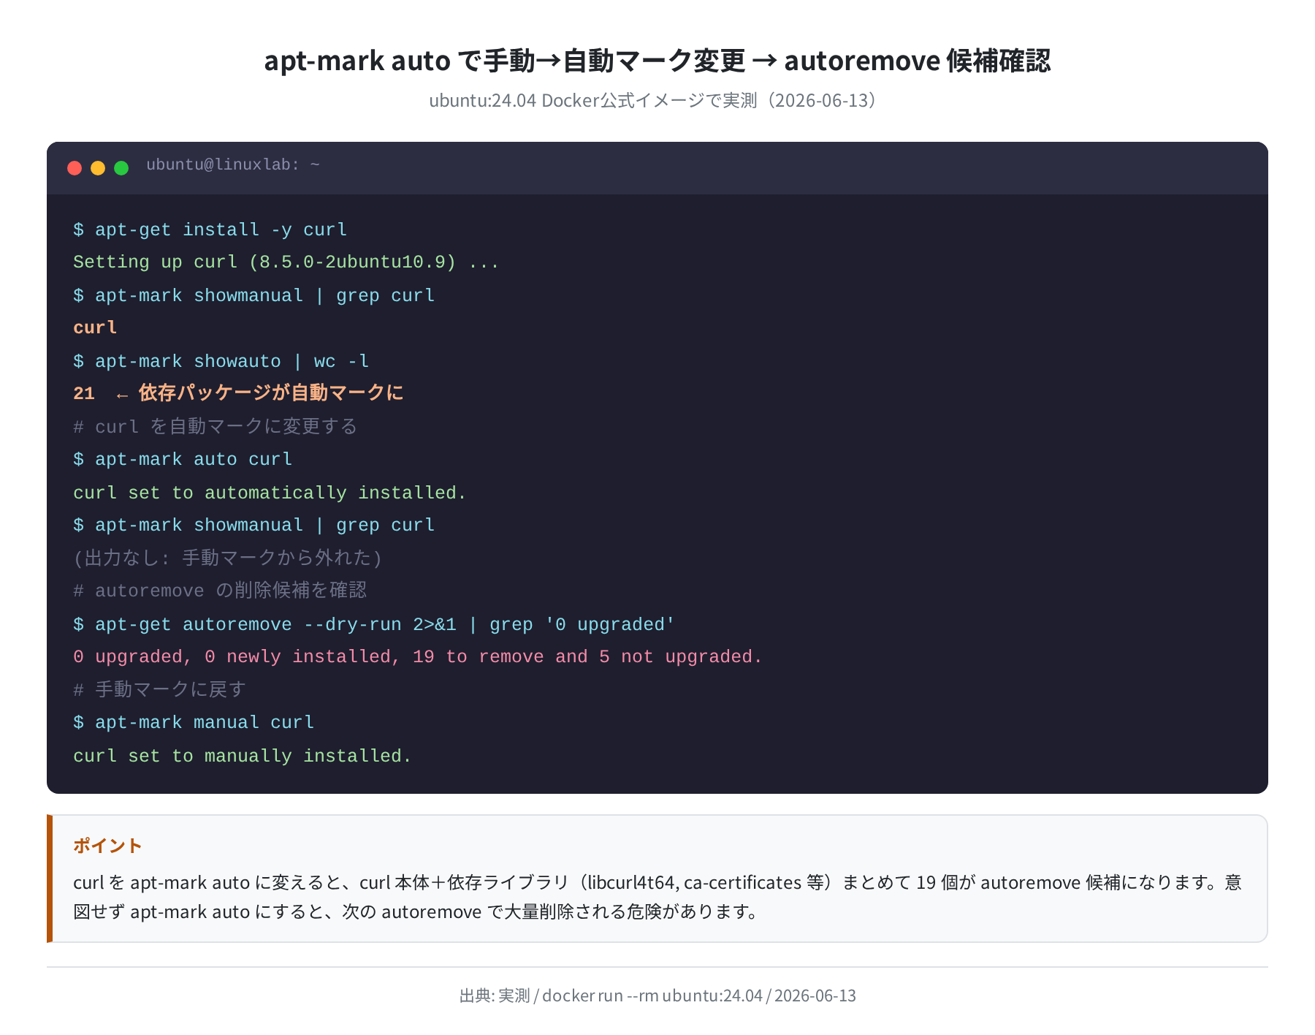This screenshot has height=1035, width=1315.
Task: Click output curl set to automatically installed
Action: [270, 493]
